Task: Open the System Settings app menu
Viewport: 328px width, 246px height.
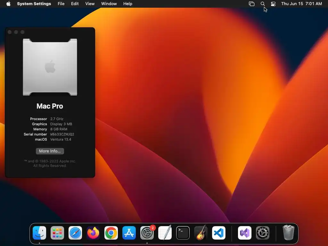Action: (34, 4)
